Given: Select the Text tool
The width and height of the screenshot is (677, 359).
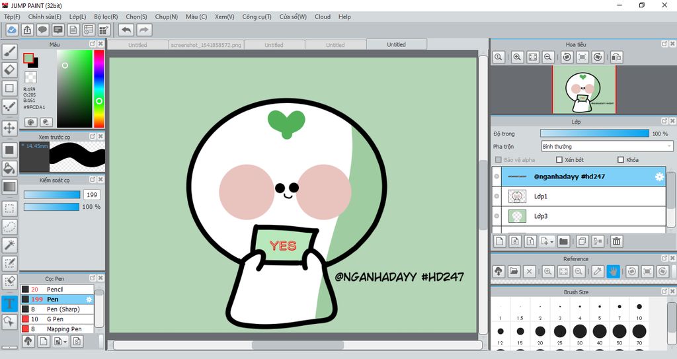Looking at the screenshot, I should (x=9, y=303).
